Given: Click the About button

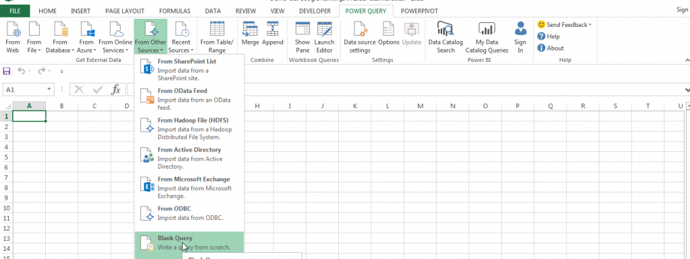Looking at the screenshot, I should pos(551,48).
